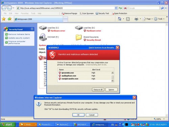Open the Tools menu in menu bar

pyautogui.click(x=33, y=14)
